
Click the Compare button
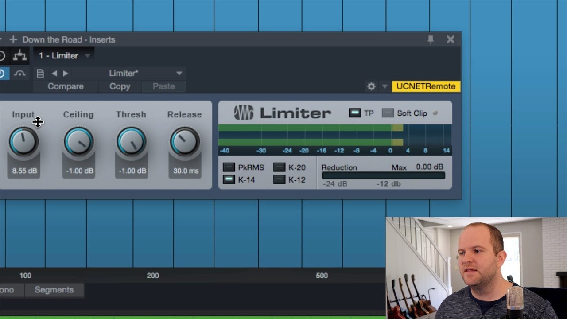tap(66, 86)
